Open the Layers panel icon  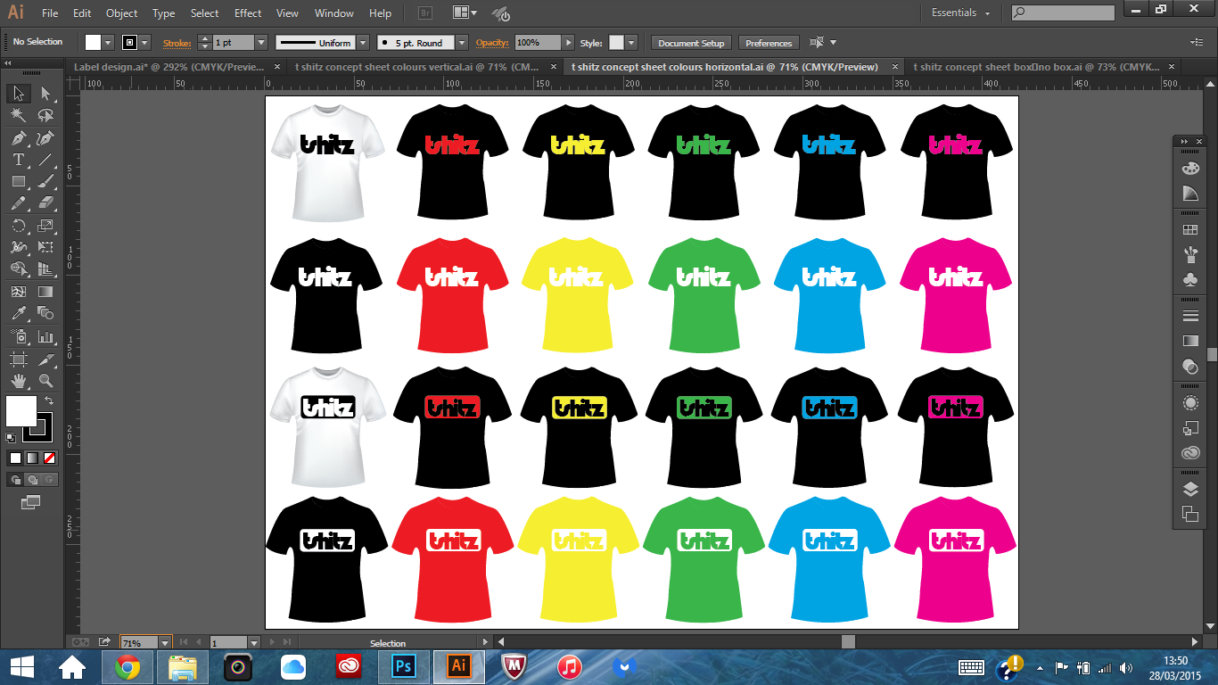[x=1189, y=489]
